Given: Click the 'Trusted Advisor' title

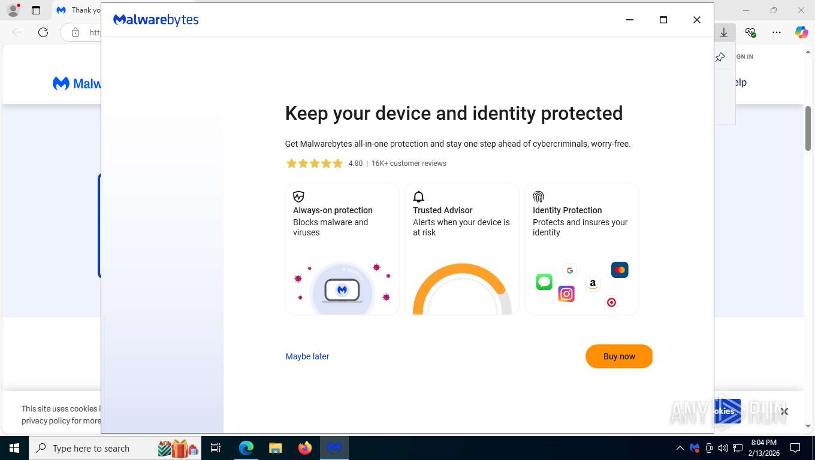Looking at the screenshot, I should [443, 210].
